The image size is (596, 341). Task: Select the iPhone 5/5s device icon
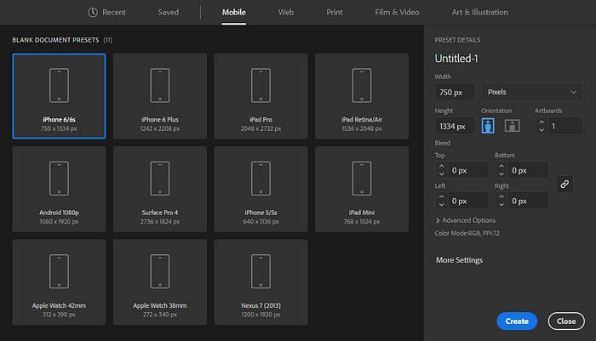[261, 179]
